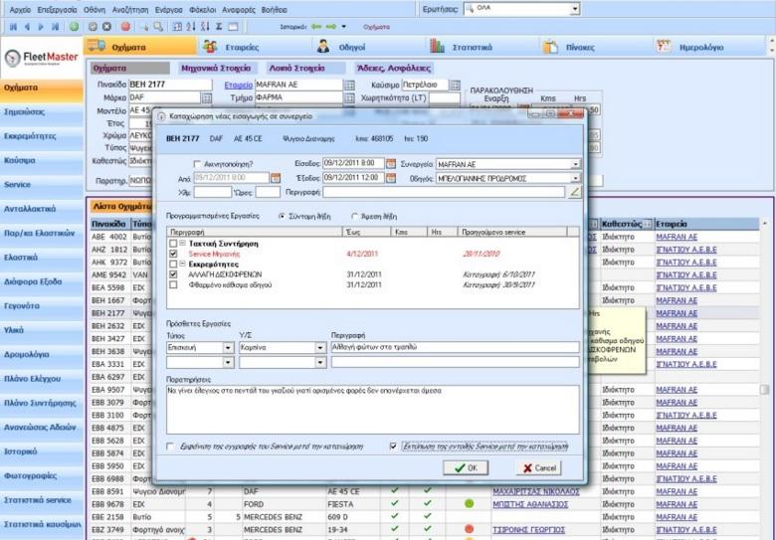
Task: Open the Αναζήτηση menu
Action: tap(130, 9)
